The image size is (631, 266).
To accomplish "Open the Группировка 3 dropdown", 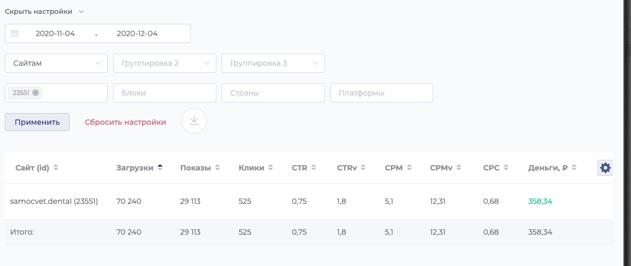I will [x=273, y=63].
